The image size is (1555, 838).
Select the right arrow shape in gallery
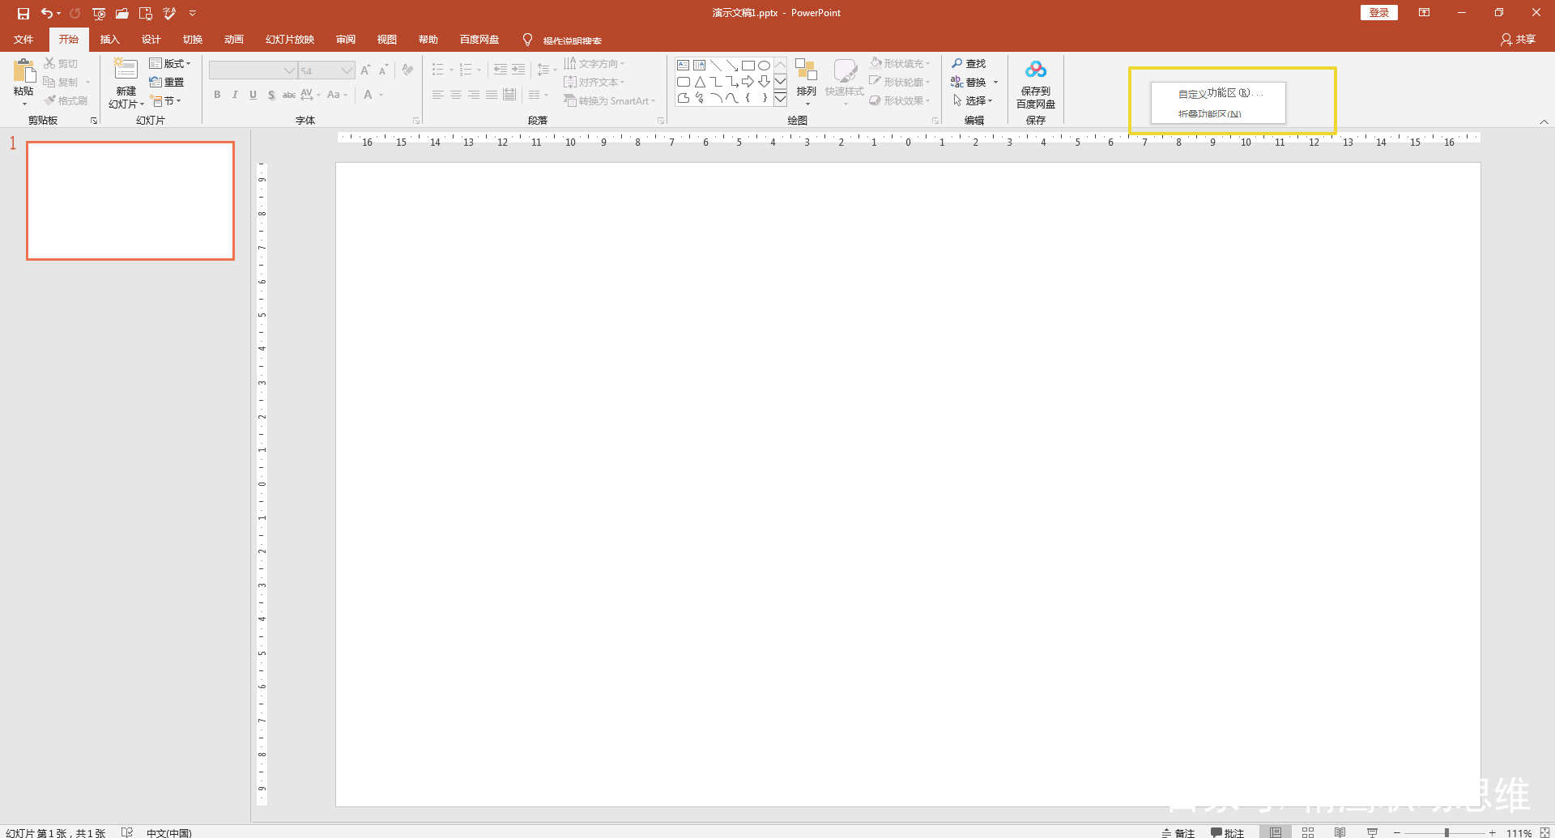pos(748,82)
